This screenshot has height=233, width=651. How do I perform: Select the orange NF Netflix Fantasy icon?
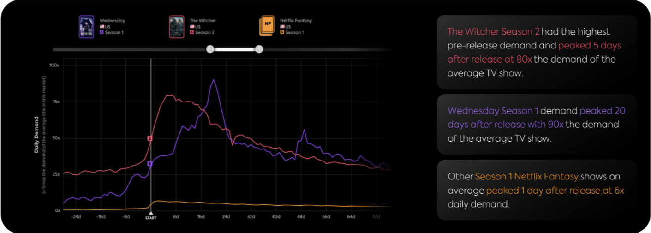point(267,26)
